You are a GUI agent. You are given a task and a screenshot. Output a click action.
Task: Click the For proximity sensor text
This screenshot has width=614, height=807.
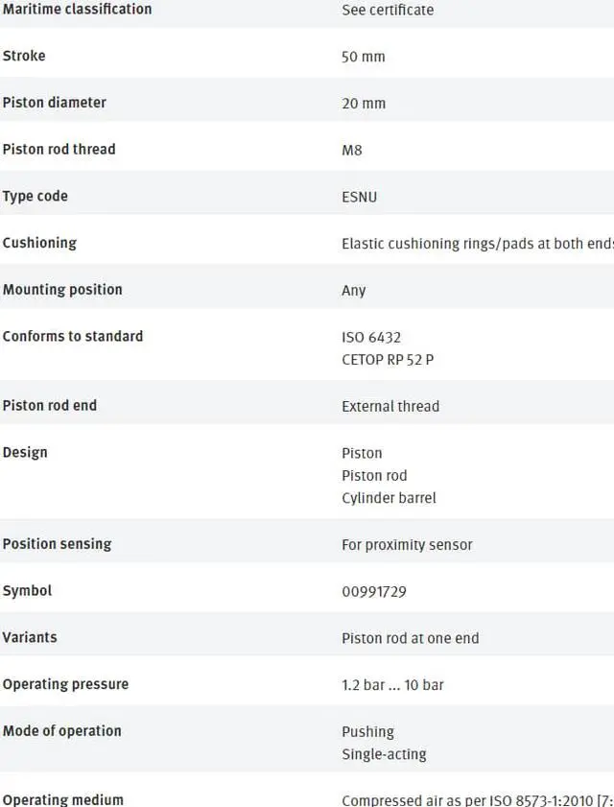pos(407,544)
